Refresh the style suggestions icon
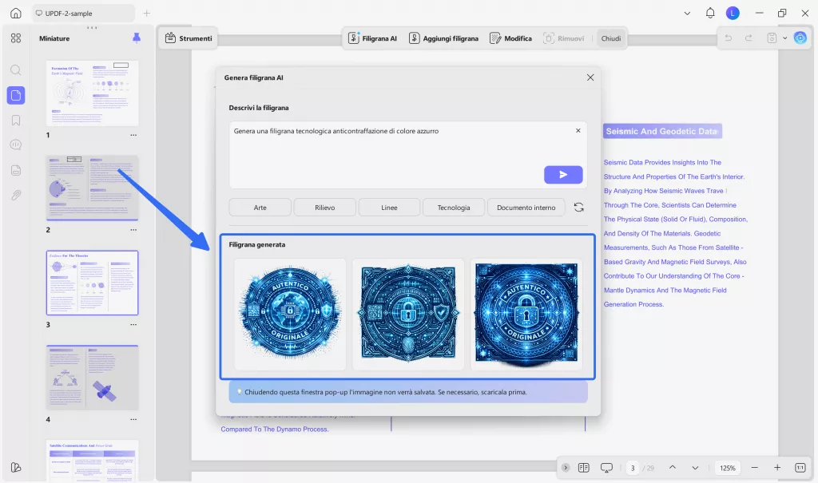 click(x=578, y=207)
